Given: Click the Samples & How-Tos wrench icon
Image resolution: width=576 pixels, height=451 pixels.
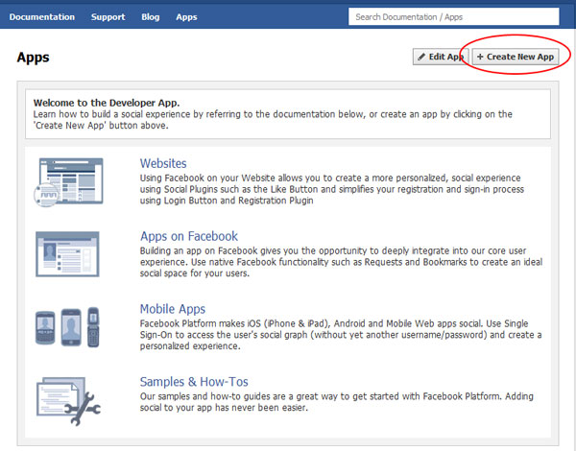Looking at the screenshot, I should [x=69, y=399].
